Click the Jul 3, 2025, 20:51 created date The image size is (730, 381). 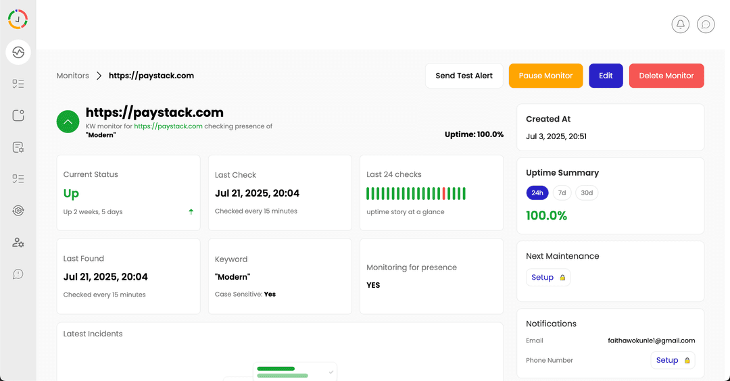click(556, 136)
